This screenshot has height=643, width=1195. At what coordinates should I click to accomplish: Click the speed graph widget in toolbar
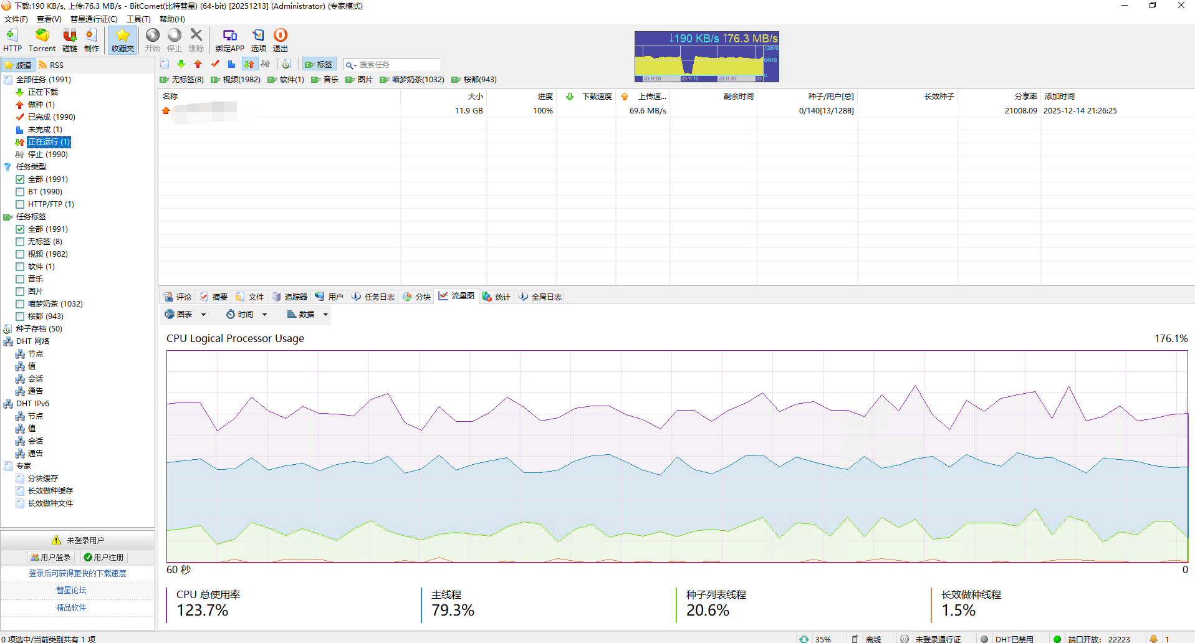[x=706, y=57]
